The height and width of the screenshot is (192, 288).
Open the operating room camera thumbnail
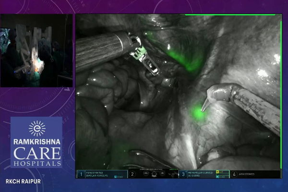pyautogui.click(x=36, y=50)
